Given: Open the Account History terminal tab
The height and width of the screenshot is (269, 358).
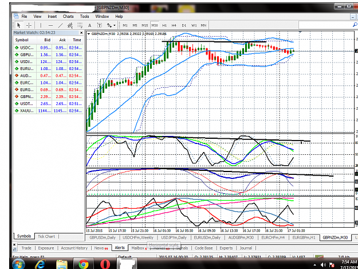Looking at the screenshot, I should tap(74, 248).
